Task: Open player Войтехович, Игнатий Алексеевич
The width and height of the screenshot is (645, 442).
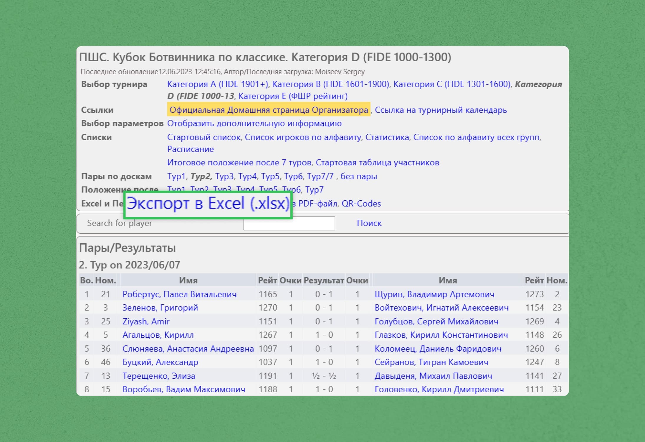Action: coord(441,308)
